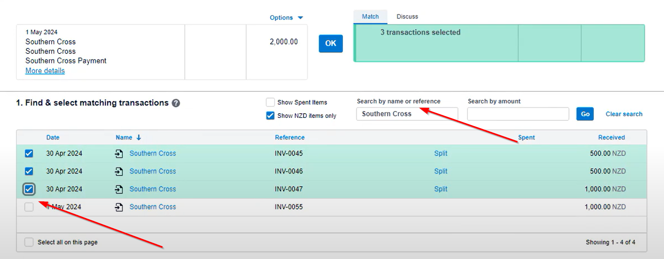Click the Southern Cross Payment statement text
The width and height of the screenshot is (664, 259).
[66, 61]
